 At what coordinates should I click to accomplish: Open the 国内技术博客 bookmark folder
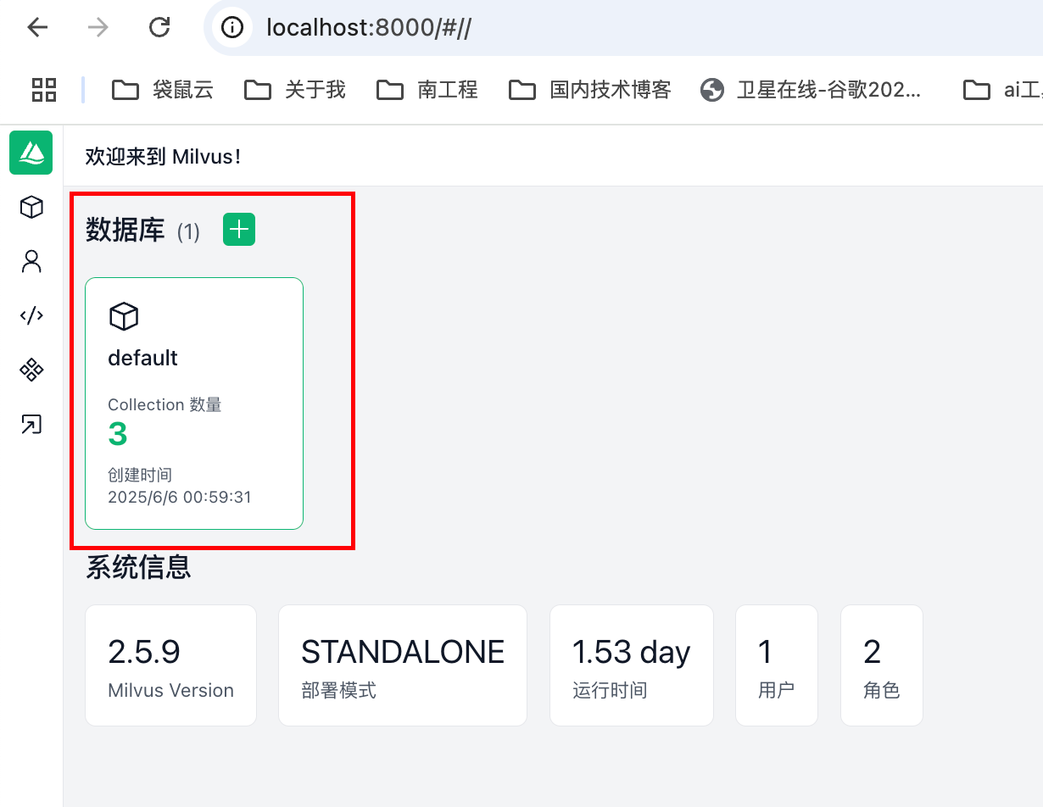point(590,89)
